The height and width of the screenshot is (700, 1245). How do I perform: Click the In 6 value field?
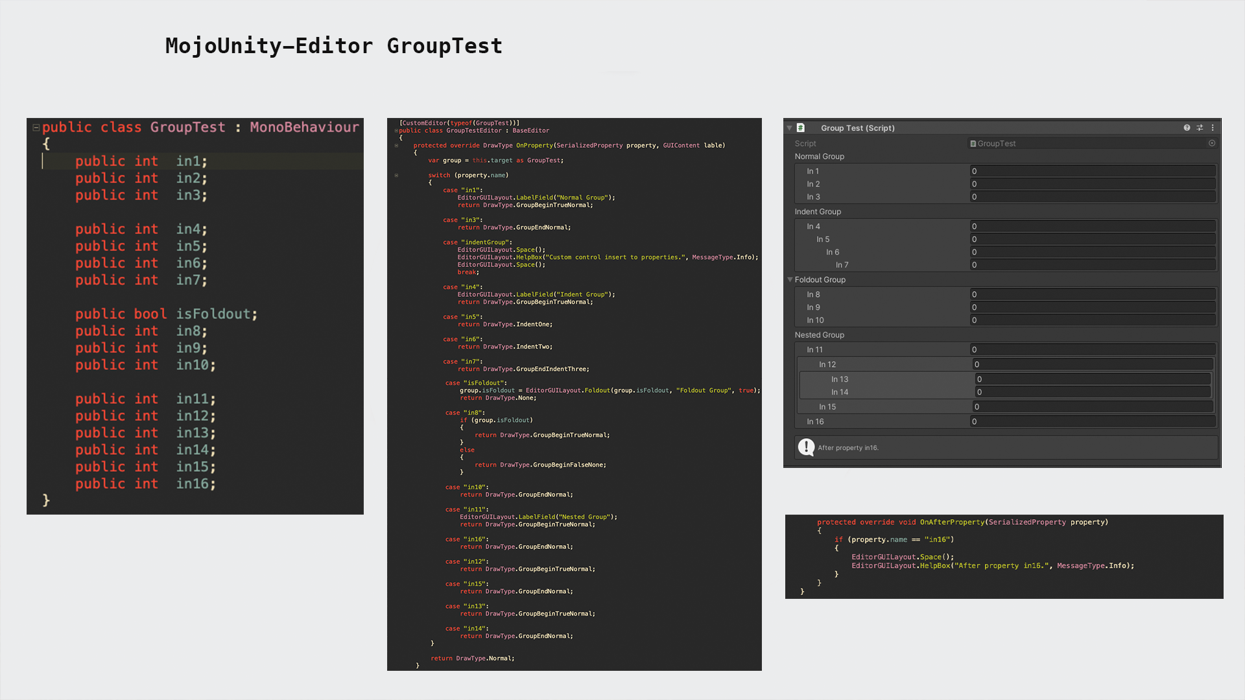pyautogui.click(x=1093, y=252)
